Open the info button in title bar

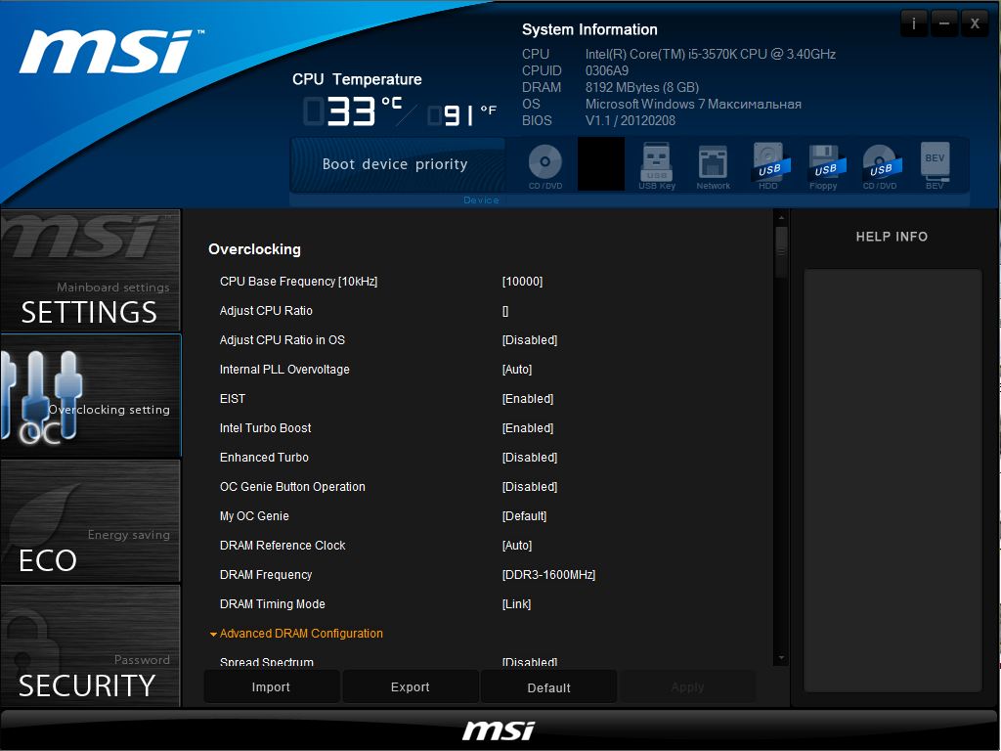pos(914,23)
